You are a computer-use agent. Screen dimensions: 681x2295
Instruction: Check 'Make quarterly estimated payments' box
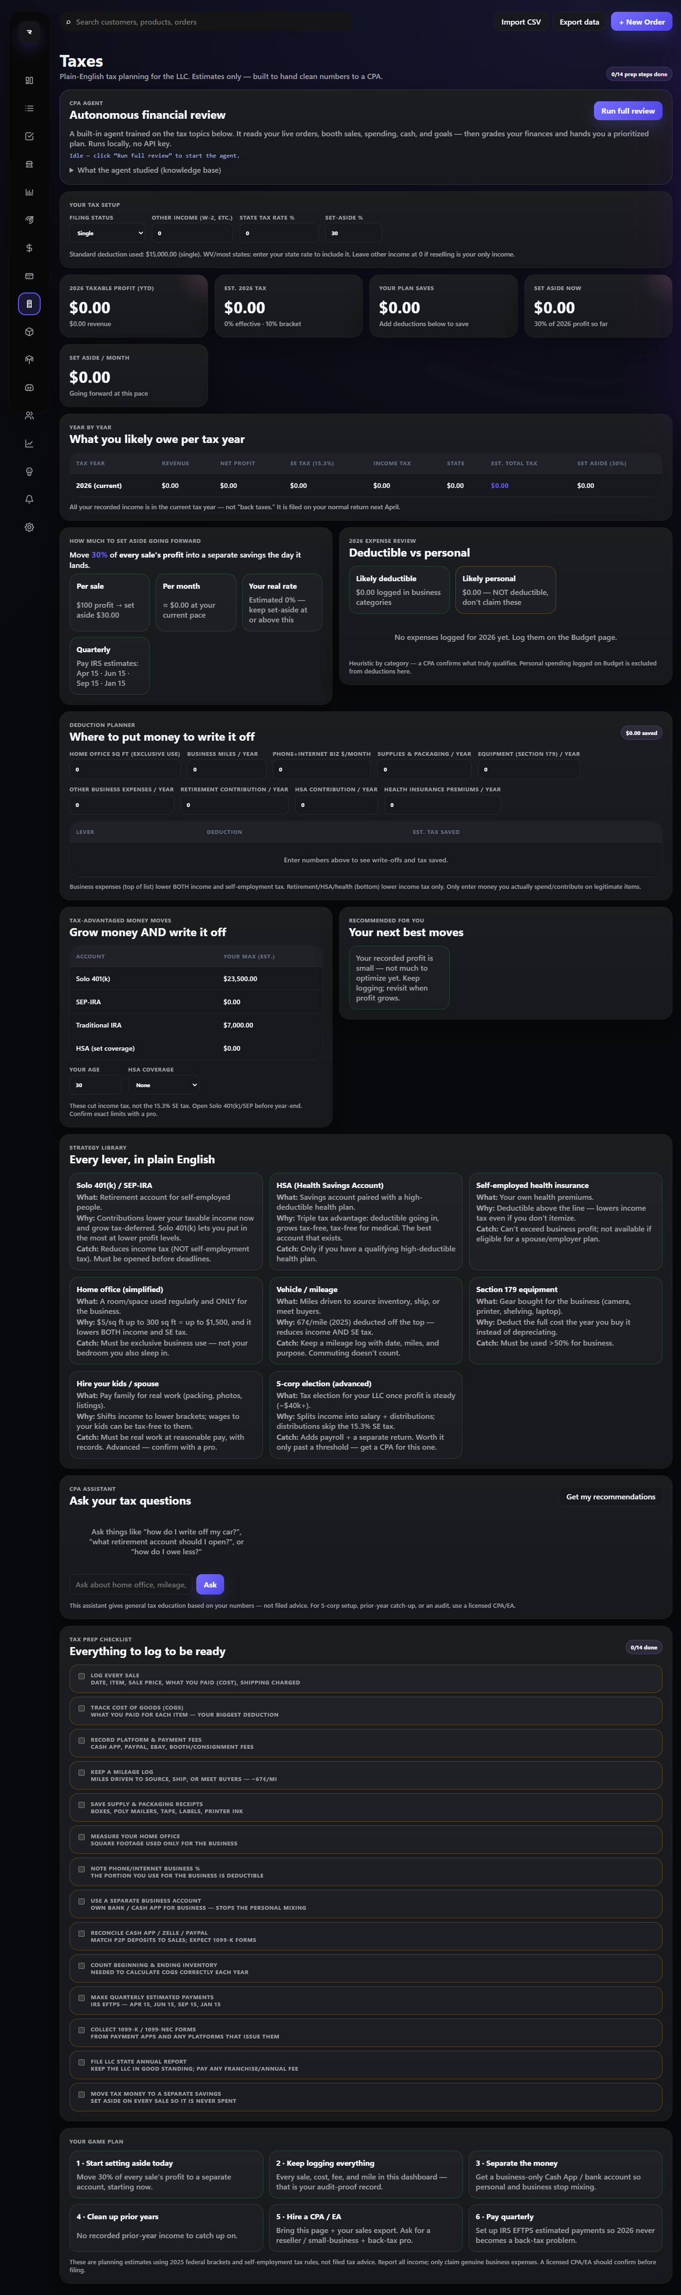[82, 1997]
